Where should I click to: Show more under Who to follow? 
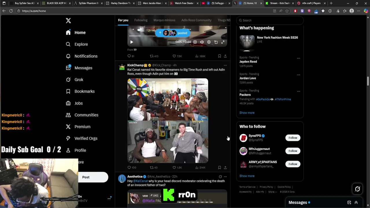tap(247, 176)
